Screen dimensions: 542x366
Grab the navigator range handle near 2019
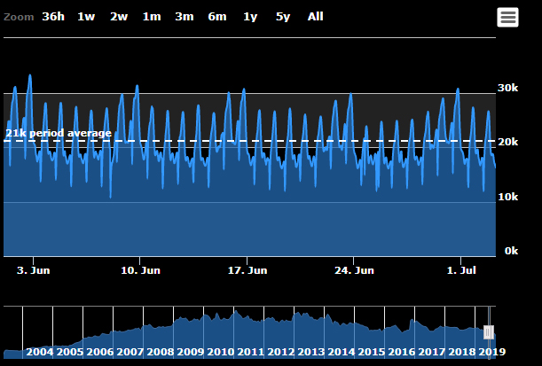pyautogui.click(x=489, y=332)
